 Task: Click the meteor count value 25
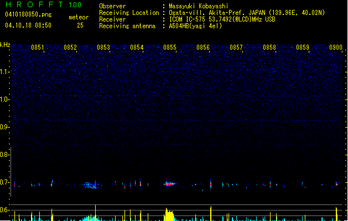point(80,25)
